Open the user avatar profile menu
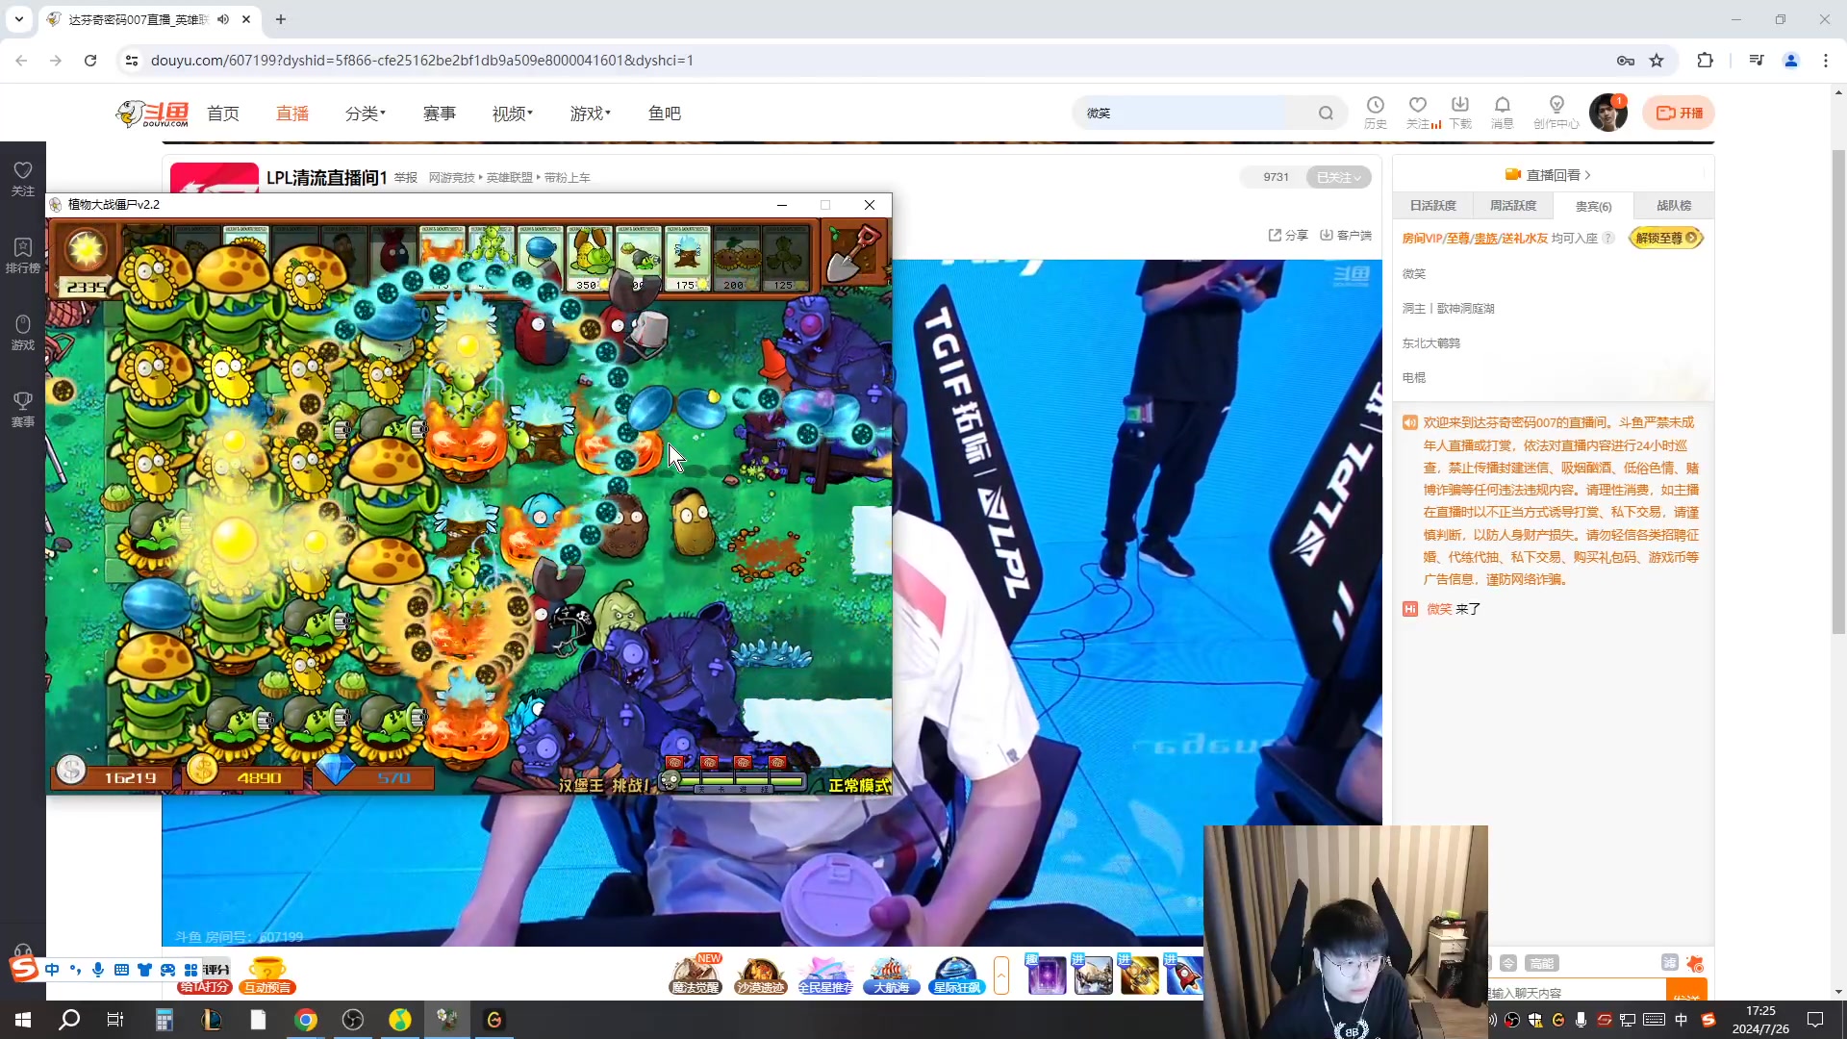 coord(1607,114)
